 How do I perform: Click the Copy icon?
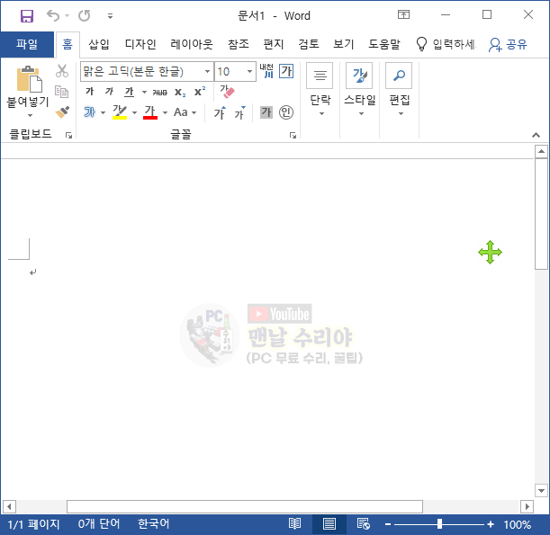tap(62, 92)
